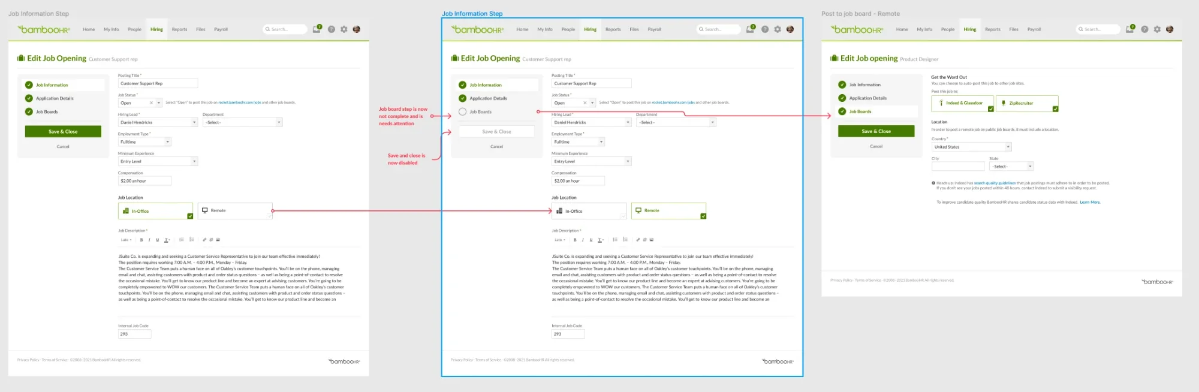Click user avatar in left frame

(x=357, y=29)
